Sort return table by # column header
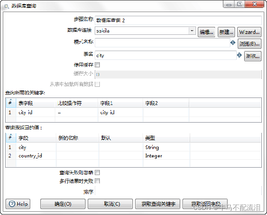 [x=11, y=137]
